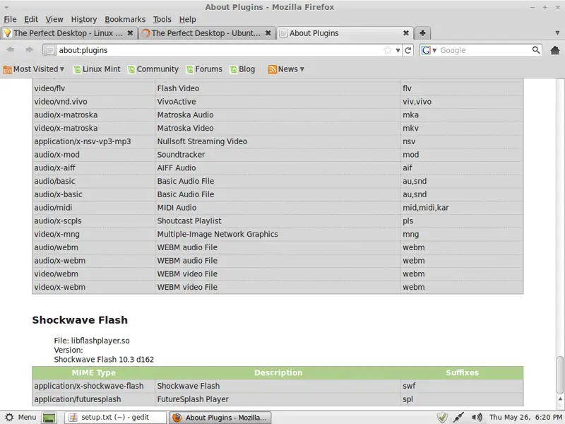This screenshot has height=424, width=565.
Task: Open the Google search engine selector
Action: click(429, 50)
